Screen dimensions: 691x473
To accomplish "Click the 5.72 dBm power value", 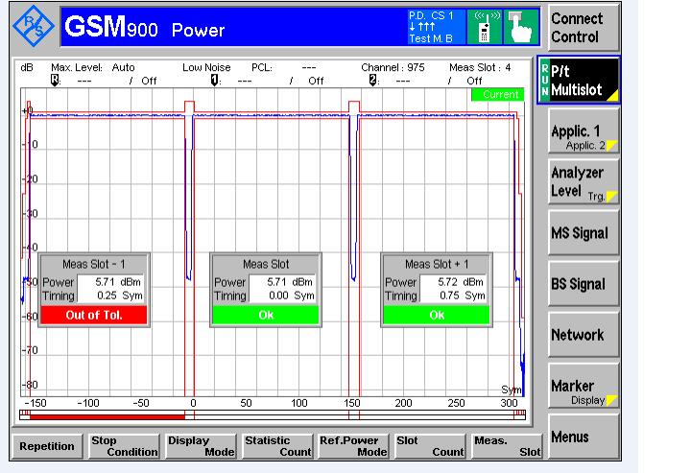I will [x=461, y=282].
